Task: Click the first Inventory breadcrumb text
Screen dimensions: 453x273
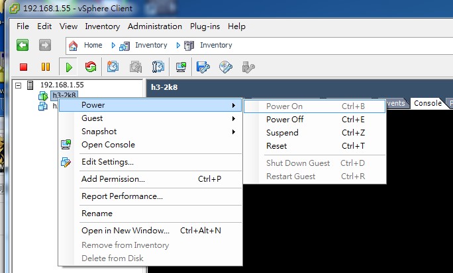Action: click(x=151, y=45)
